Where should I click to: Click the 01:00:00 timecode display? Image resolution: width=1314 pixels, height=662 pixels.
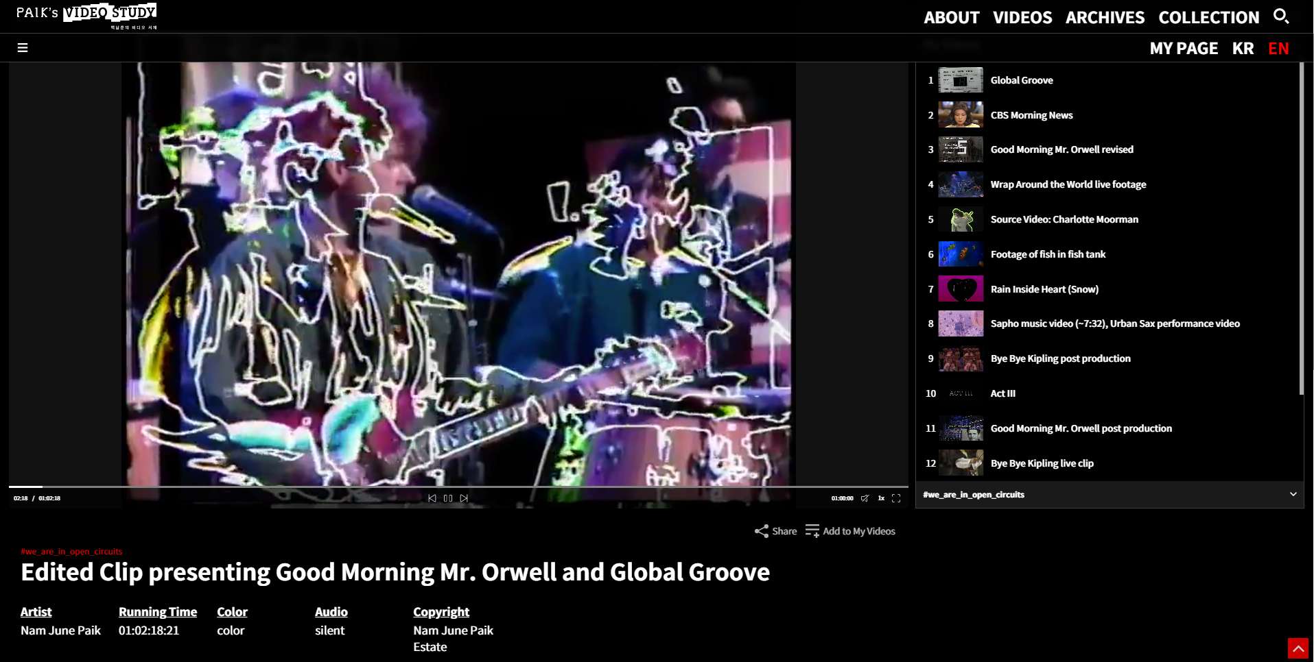point(842,498)
